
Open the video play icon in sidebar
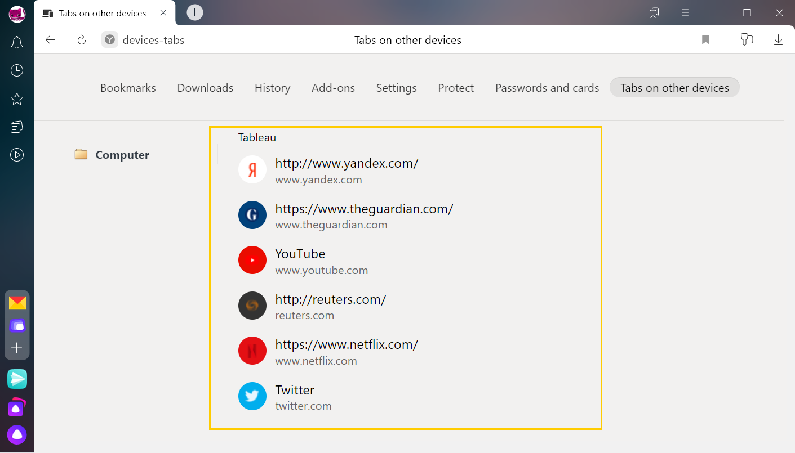tap(17, 155)
